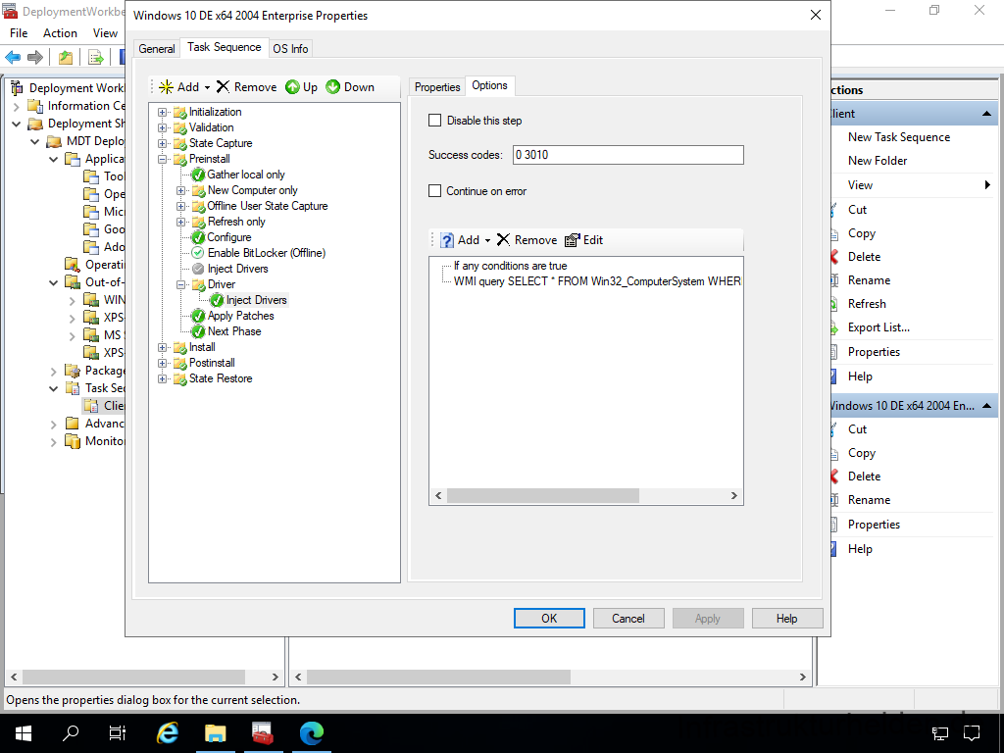The width and height of the screenshot is (1004, 753).
Task: Click the Back arrow in Workbench toolbar
Action: (13, 58)
